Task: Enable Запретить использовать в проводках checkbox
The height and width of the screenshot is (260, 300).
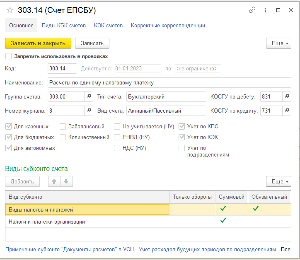Action: click(x=8, y=56)
